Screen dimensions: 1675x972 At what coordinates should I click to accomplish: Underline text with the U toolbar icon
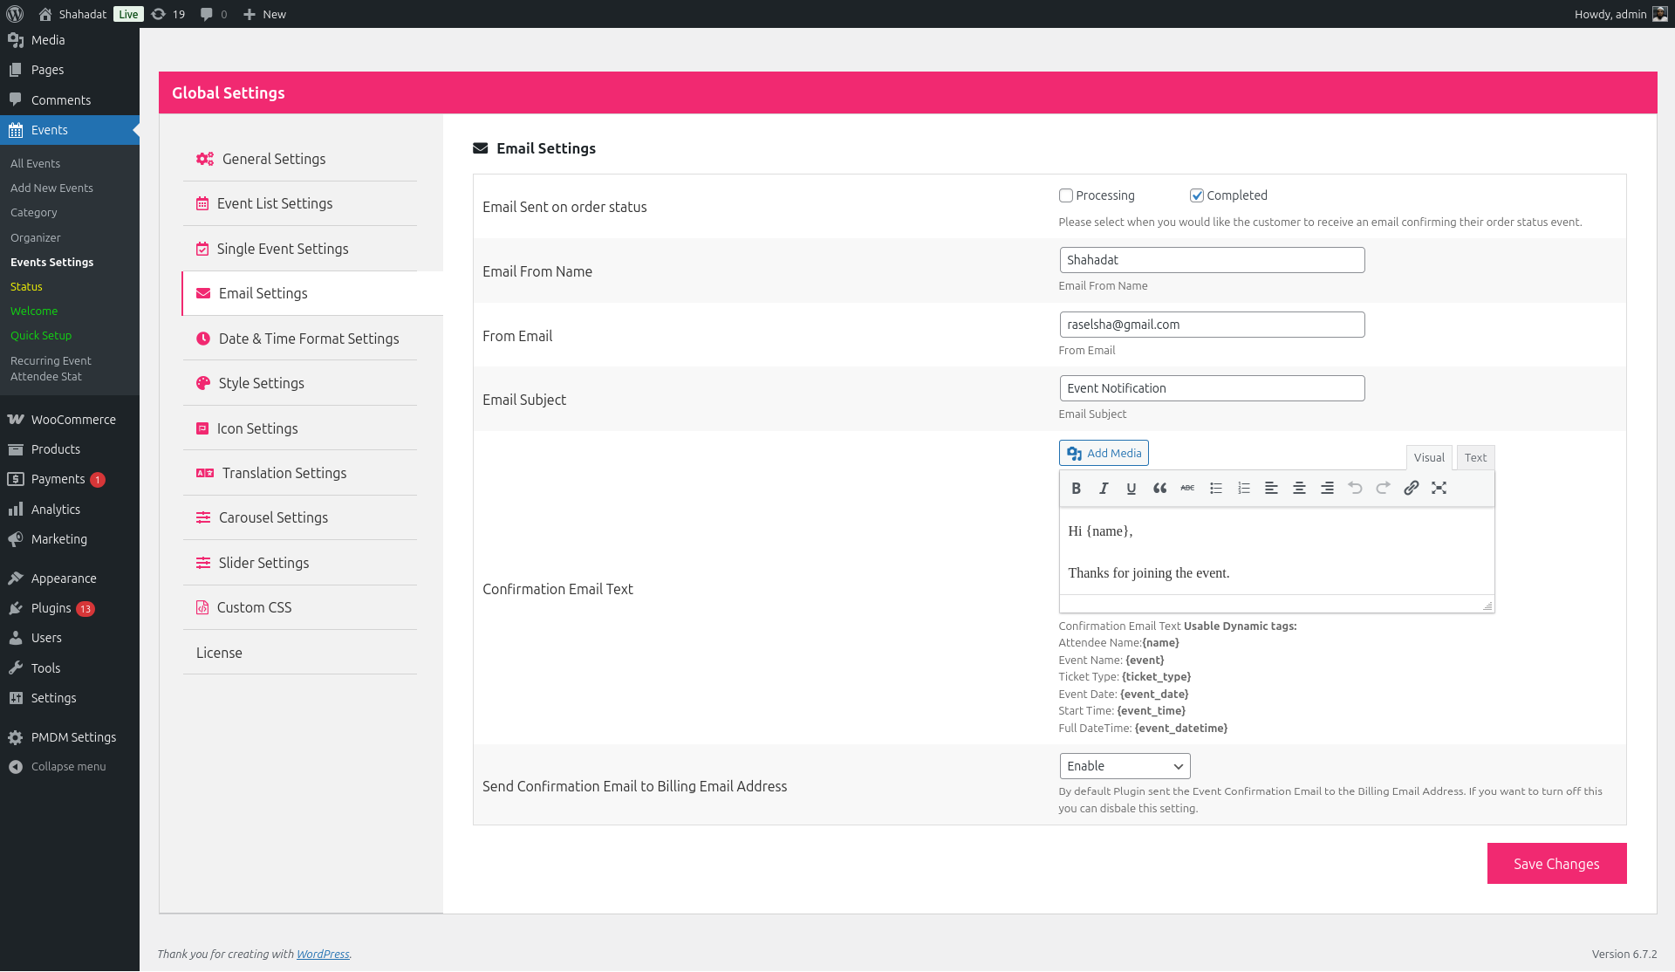[x=1131, y=489]
